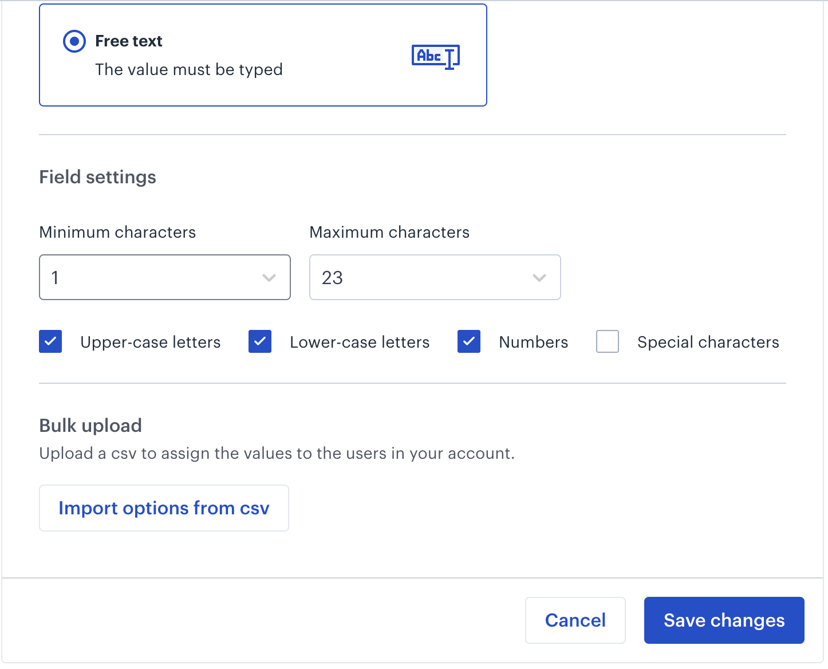Enable the Special characters checkbox
This screenshot has height=669, width=828.
[608, 341]
